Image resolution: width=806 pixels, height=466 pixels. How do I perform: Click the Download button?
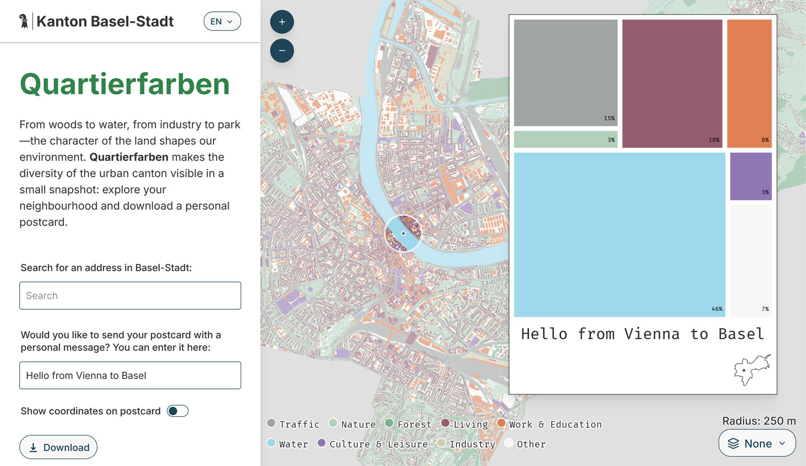(x=59, y=447)
